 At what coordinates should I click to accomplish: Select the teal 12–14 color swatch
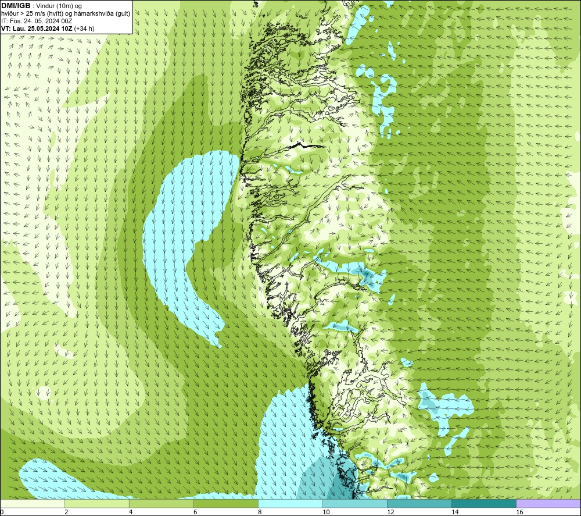419,503
